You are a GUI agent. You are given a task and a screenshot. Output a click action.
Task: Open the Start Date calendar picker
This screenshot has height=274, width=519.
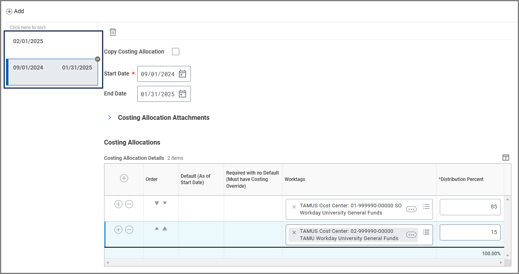(182, 74)
